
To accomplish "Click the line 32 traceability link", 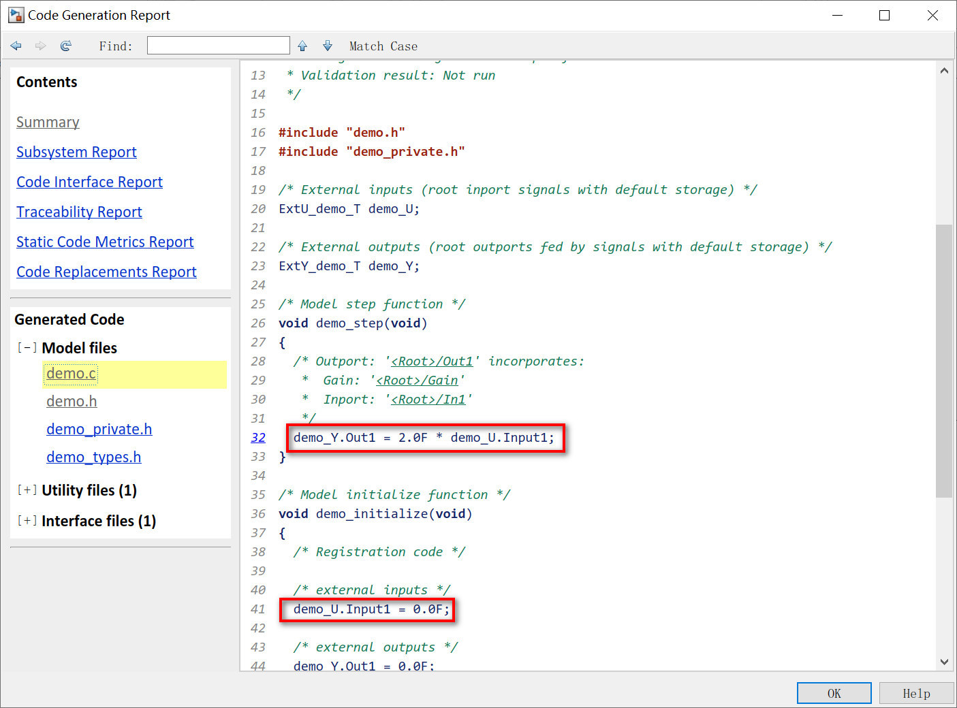I will tap(258, 438).
